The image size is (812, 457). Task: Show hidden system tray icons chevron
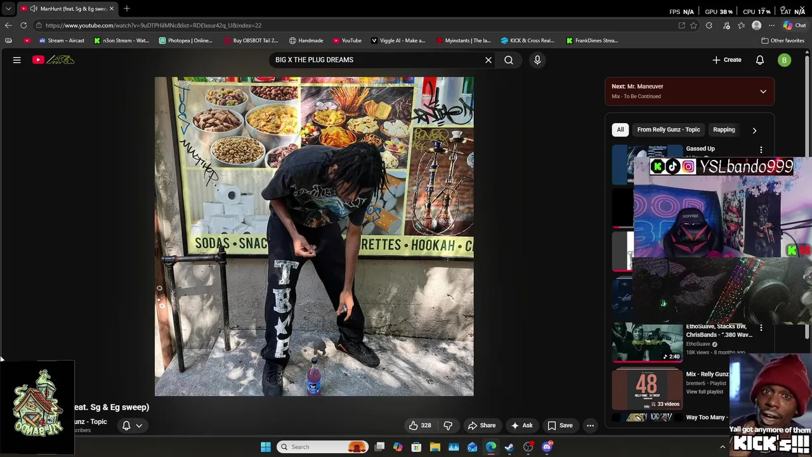[723, 447]
